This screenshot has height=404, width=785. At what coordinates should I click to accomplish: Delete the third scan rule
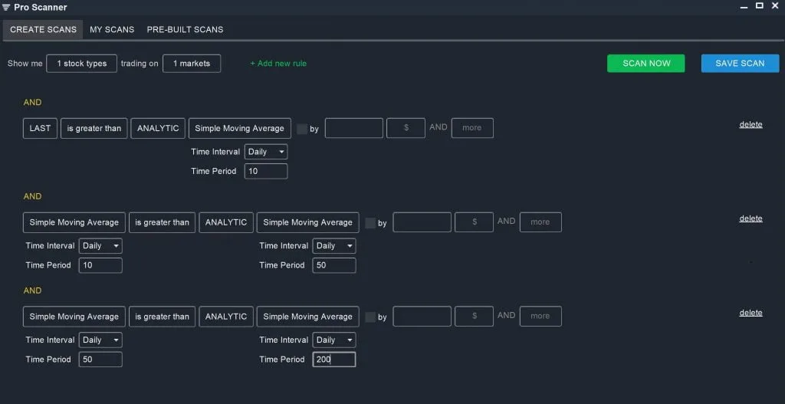(751, 313)
